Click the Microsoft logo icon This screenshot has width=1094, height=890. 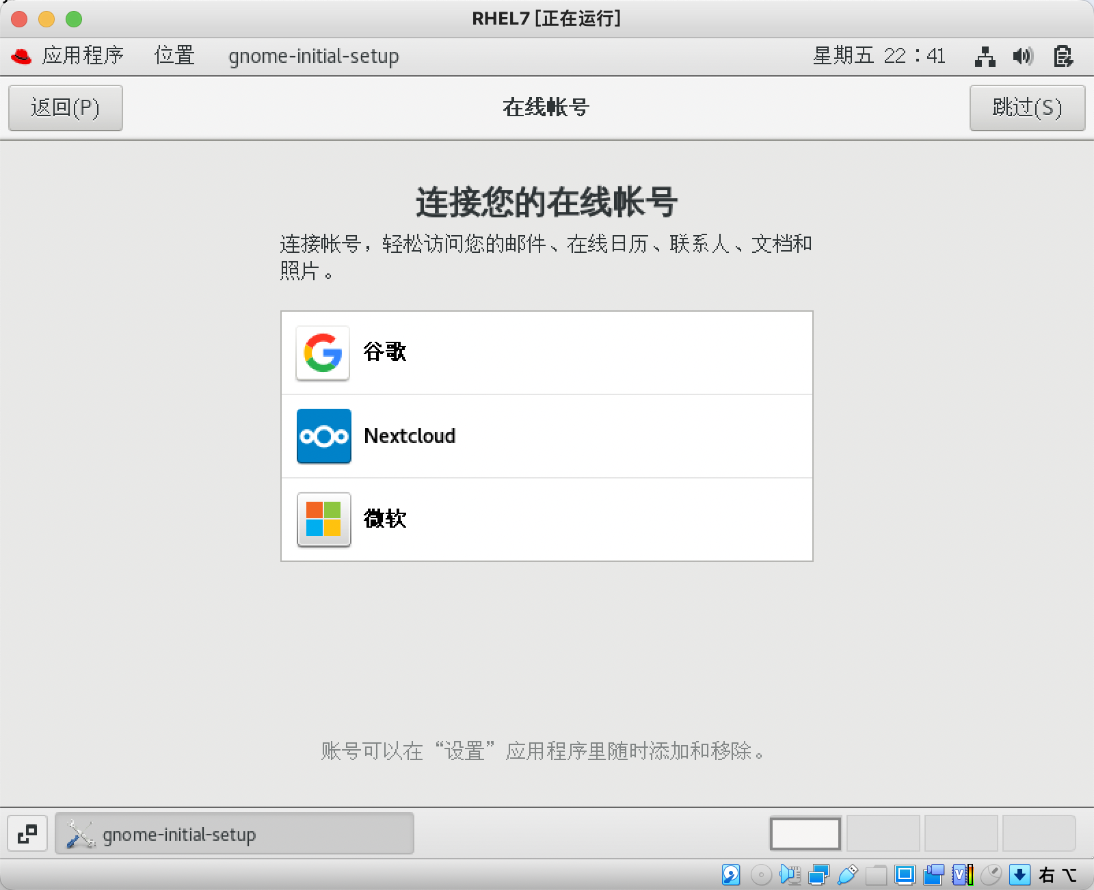click(x=324, y=520)
